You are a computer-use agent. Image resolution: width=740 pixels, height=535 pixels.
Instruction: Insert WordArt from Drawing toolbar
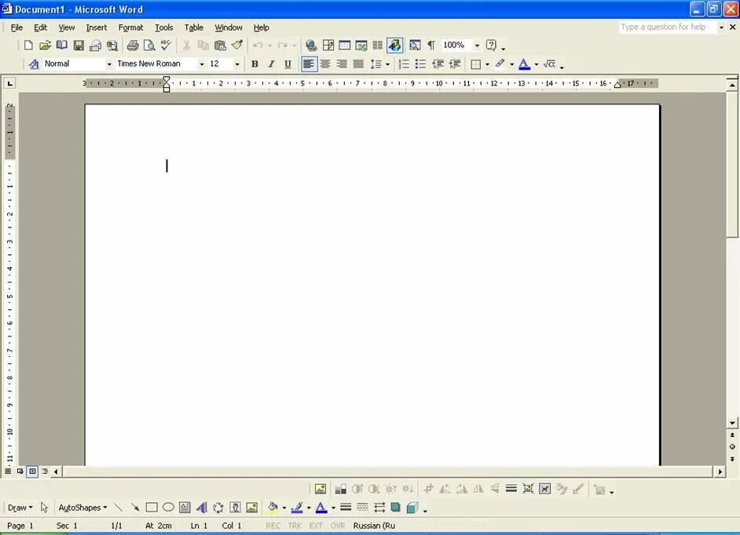point(202,508)
